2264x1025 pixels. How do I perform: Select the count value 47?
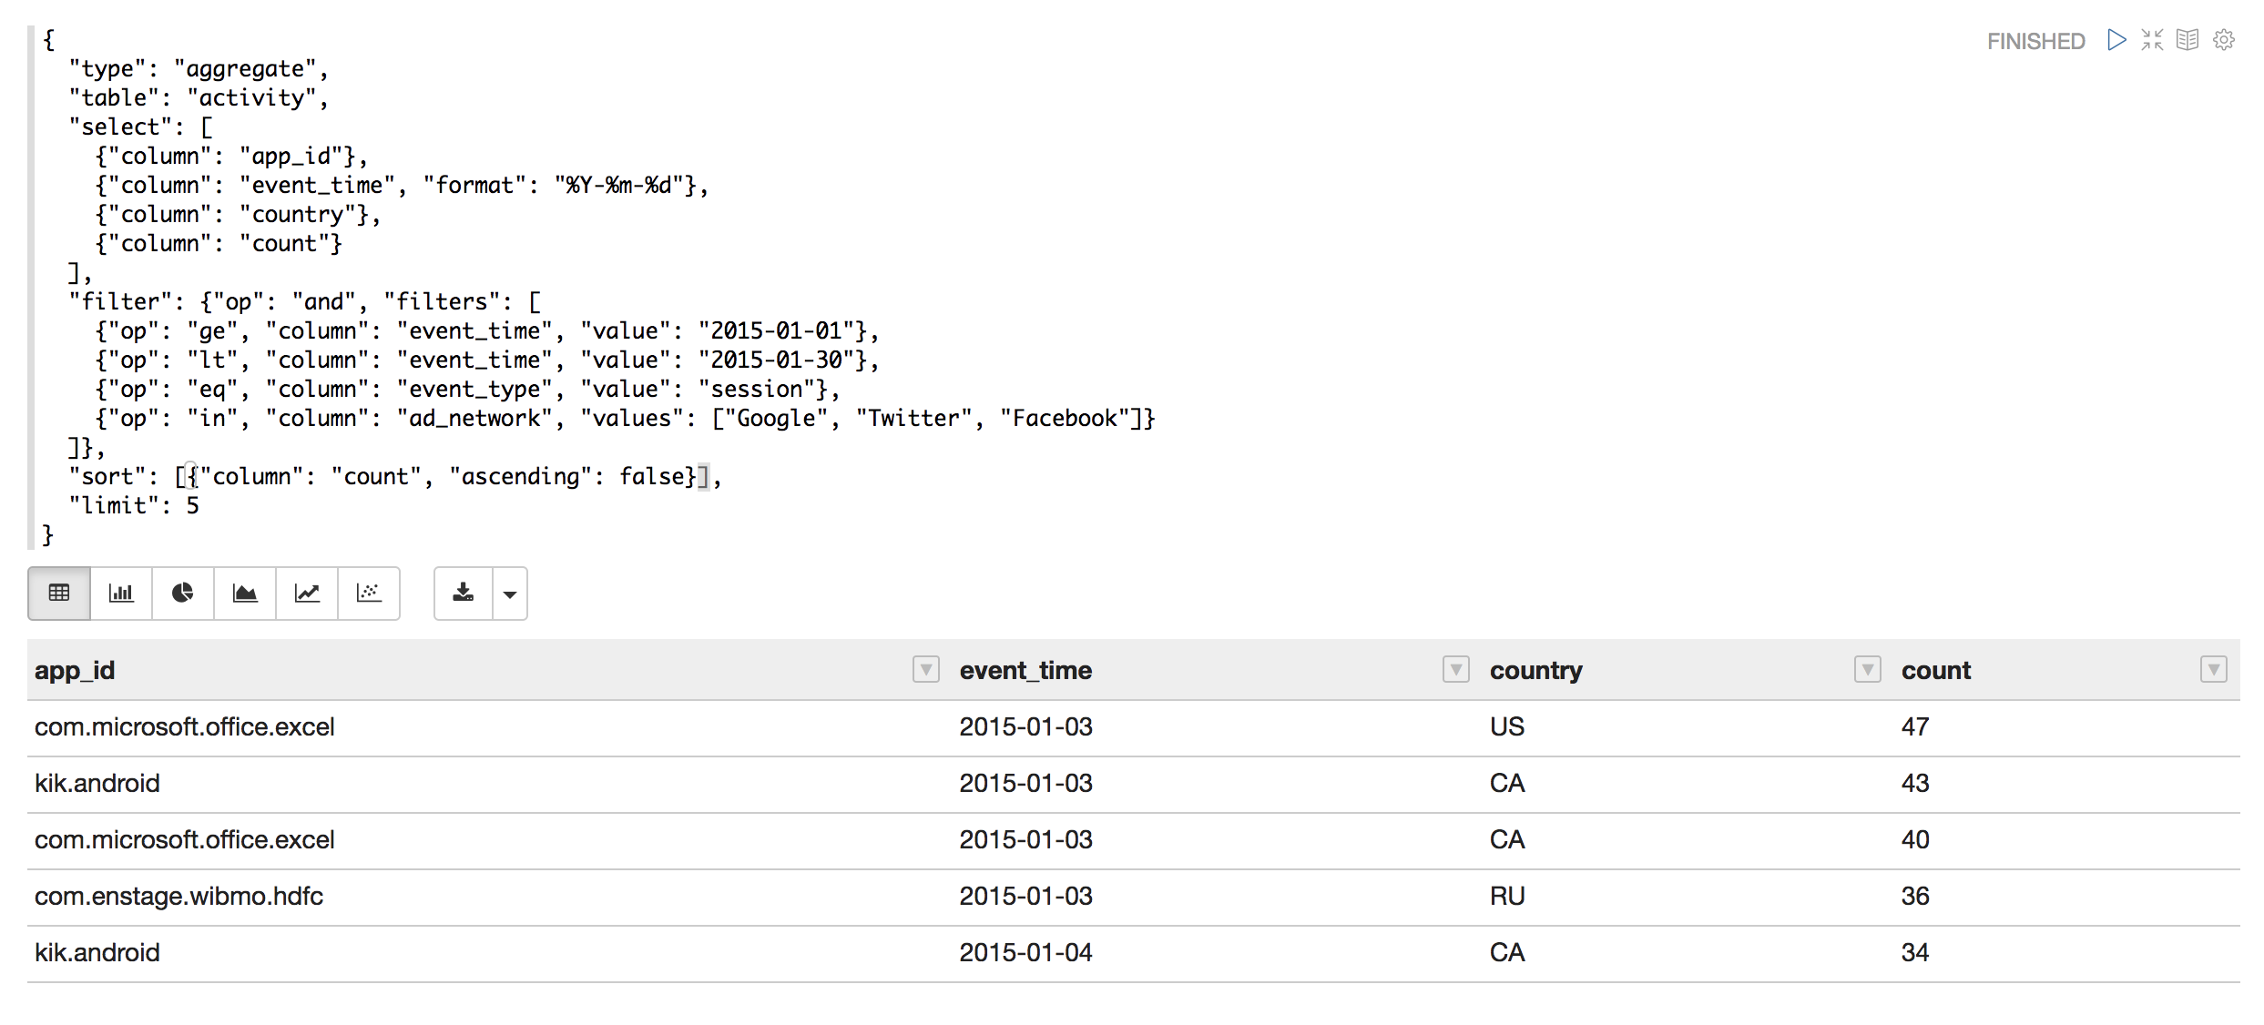click(x=1915, y=727)
